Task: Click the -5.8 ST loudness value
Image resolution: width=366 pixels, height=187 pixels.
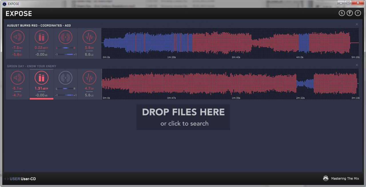Action: pyautogui.click(x=17, y=54)
